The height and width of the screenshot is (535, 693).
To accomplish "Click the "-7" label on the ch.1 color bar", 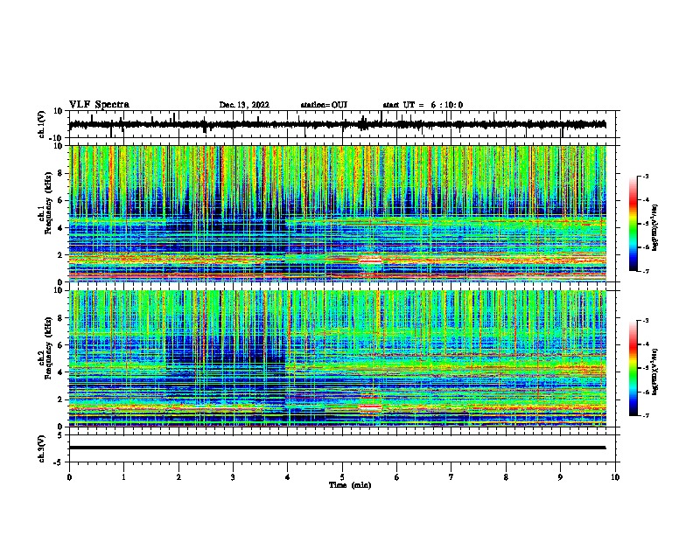I will 646,271.
